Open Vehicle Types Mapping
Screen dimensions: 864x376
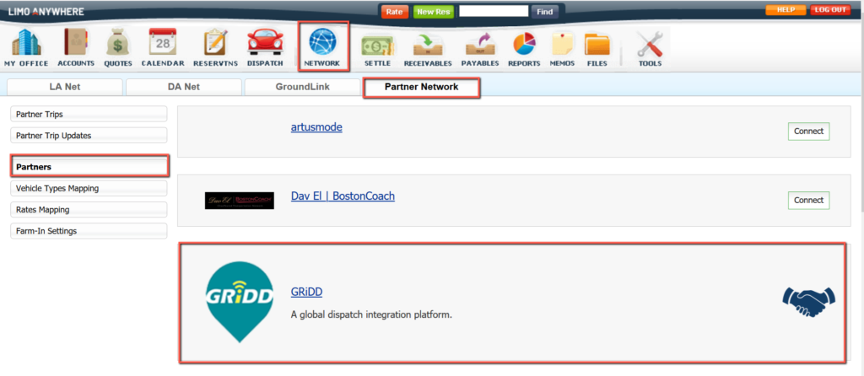[x=89, y=188]
